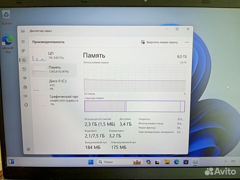Open the three-dots more options menu

(187, 42)
